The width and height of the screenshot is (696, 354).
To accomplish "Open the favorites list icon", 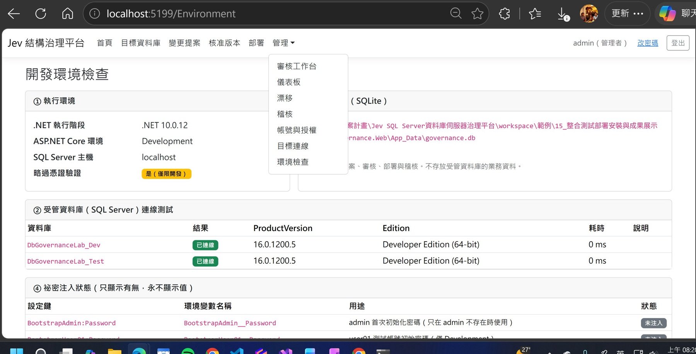I will [535, 14].
